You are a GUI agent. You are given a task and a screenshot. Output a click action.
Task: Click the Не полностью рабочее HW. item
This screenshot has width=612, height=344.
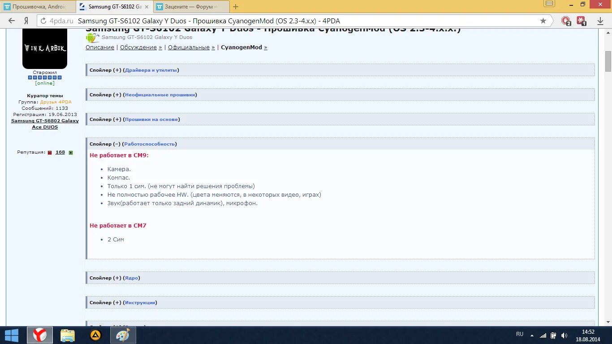click(214, 195)
